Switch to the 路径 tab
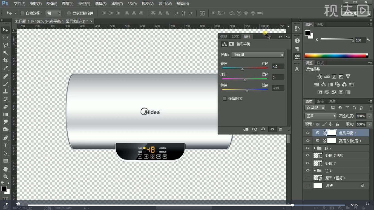This screenshot has width=374, height=210. (320, 101)
